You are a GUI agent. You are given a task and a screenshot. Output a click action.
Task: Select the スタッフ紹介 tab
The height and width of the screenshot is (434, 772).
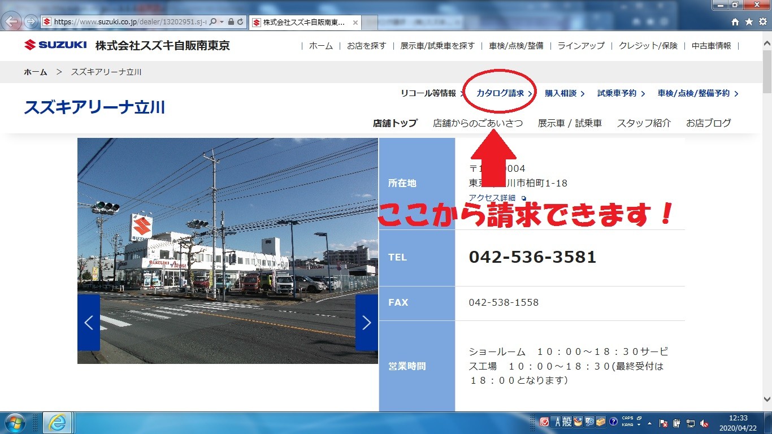(x=644, y=123)
